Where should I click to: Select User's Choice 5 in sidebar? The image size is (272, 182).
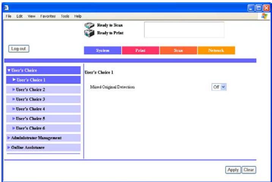[x=43, y=119]
